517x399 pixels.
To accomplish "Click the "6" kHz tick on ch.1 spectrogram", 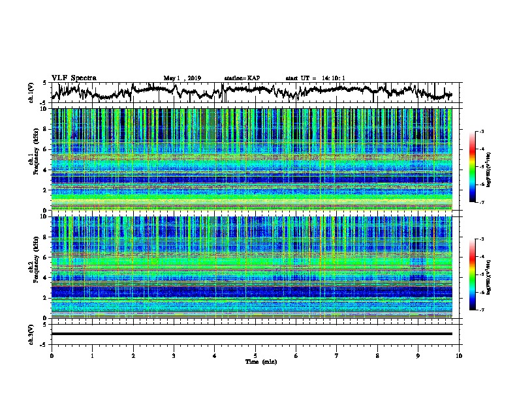I will pos(46,149).
